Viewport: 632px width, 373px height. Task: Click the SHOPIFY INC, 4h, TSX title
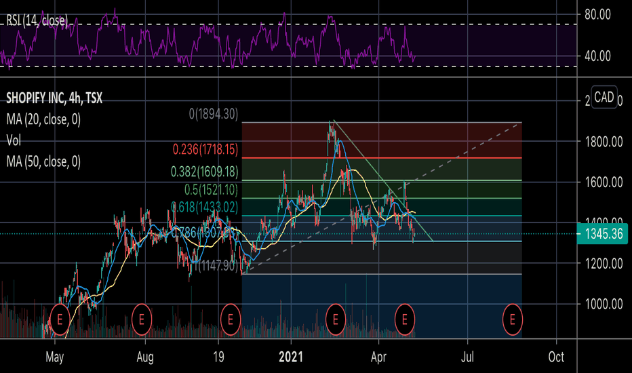[54, 98]
